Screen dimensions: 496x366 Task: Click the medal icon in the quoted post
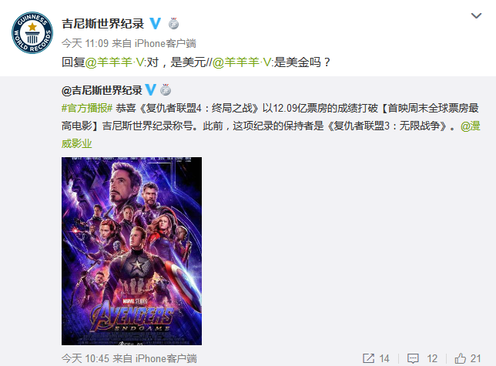pos(166,90)
